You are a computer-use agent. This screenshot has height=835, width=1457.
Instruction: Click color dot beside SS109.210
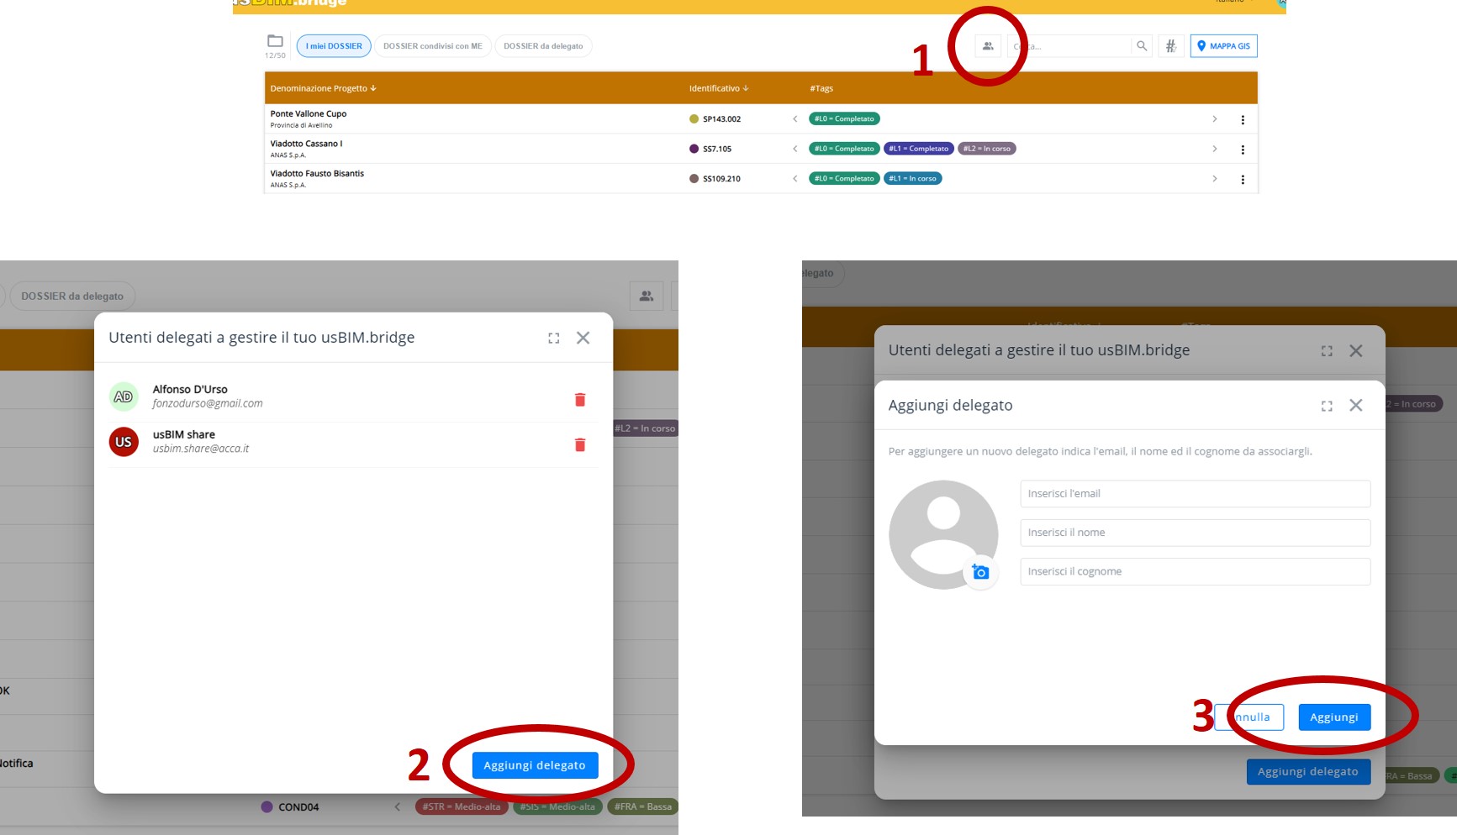coord(694,179)
